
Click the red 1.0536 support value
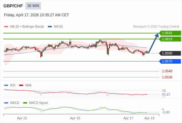click(167, 77)
